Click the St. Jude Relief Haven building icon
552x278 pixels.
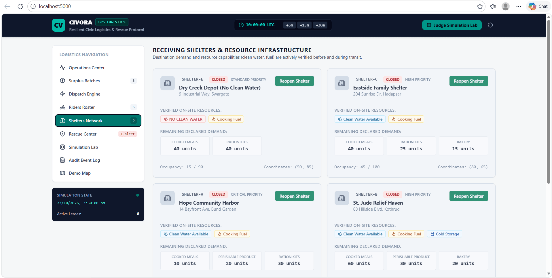[342, 198]
